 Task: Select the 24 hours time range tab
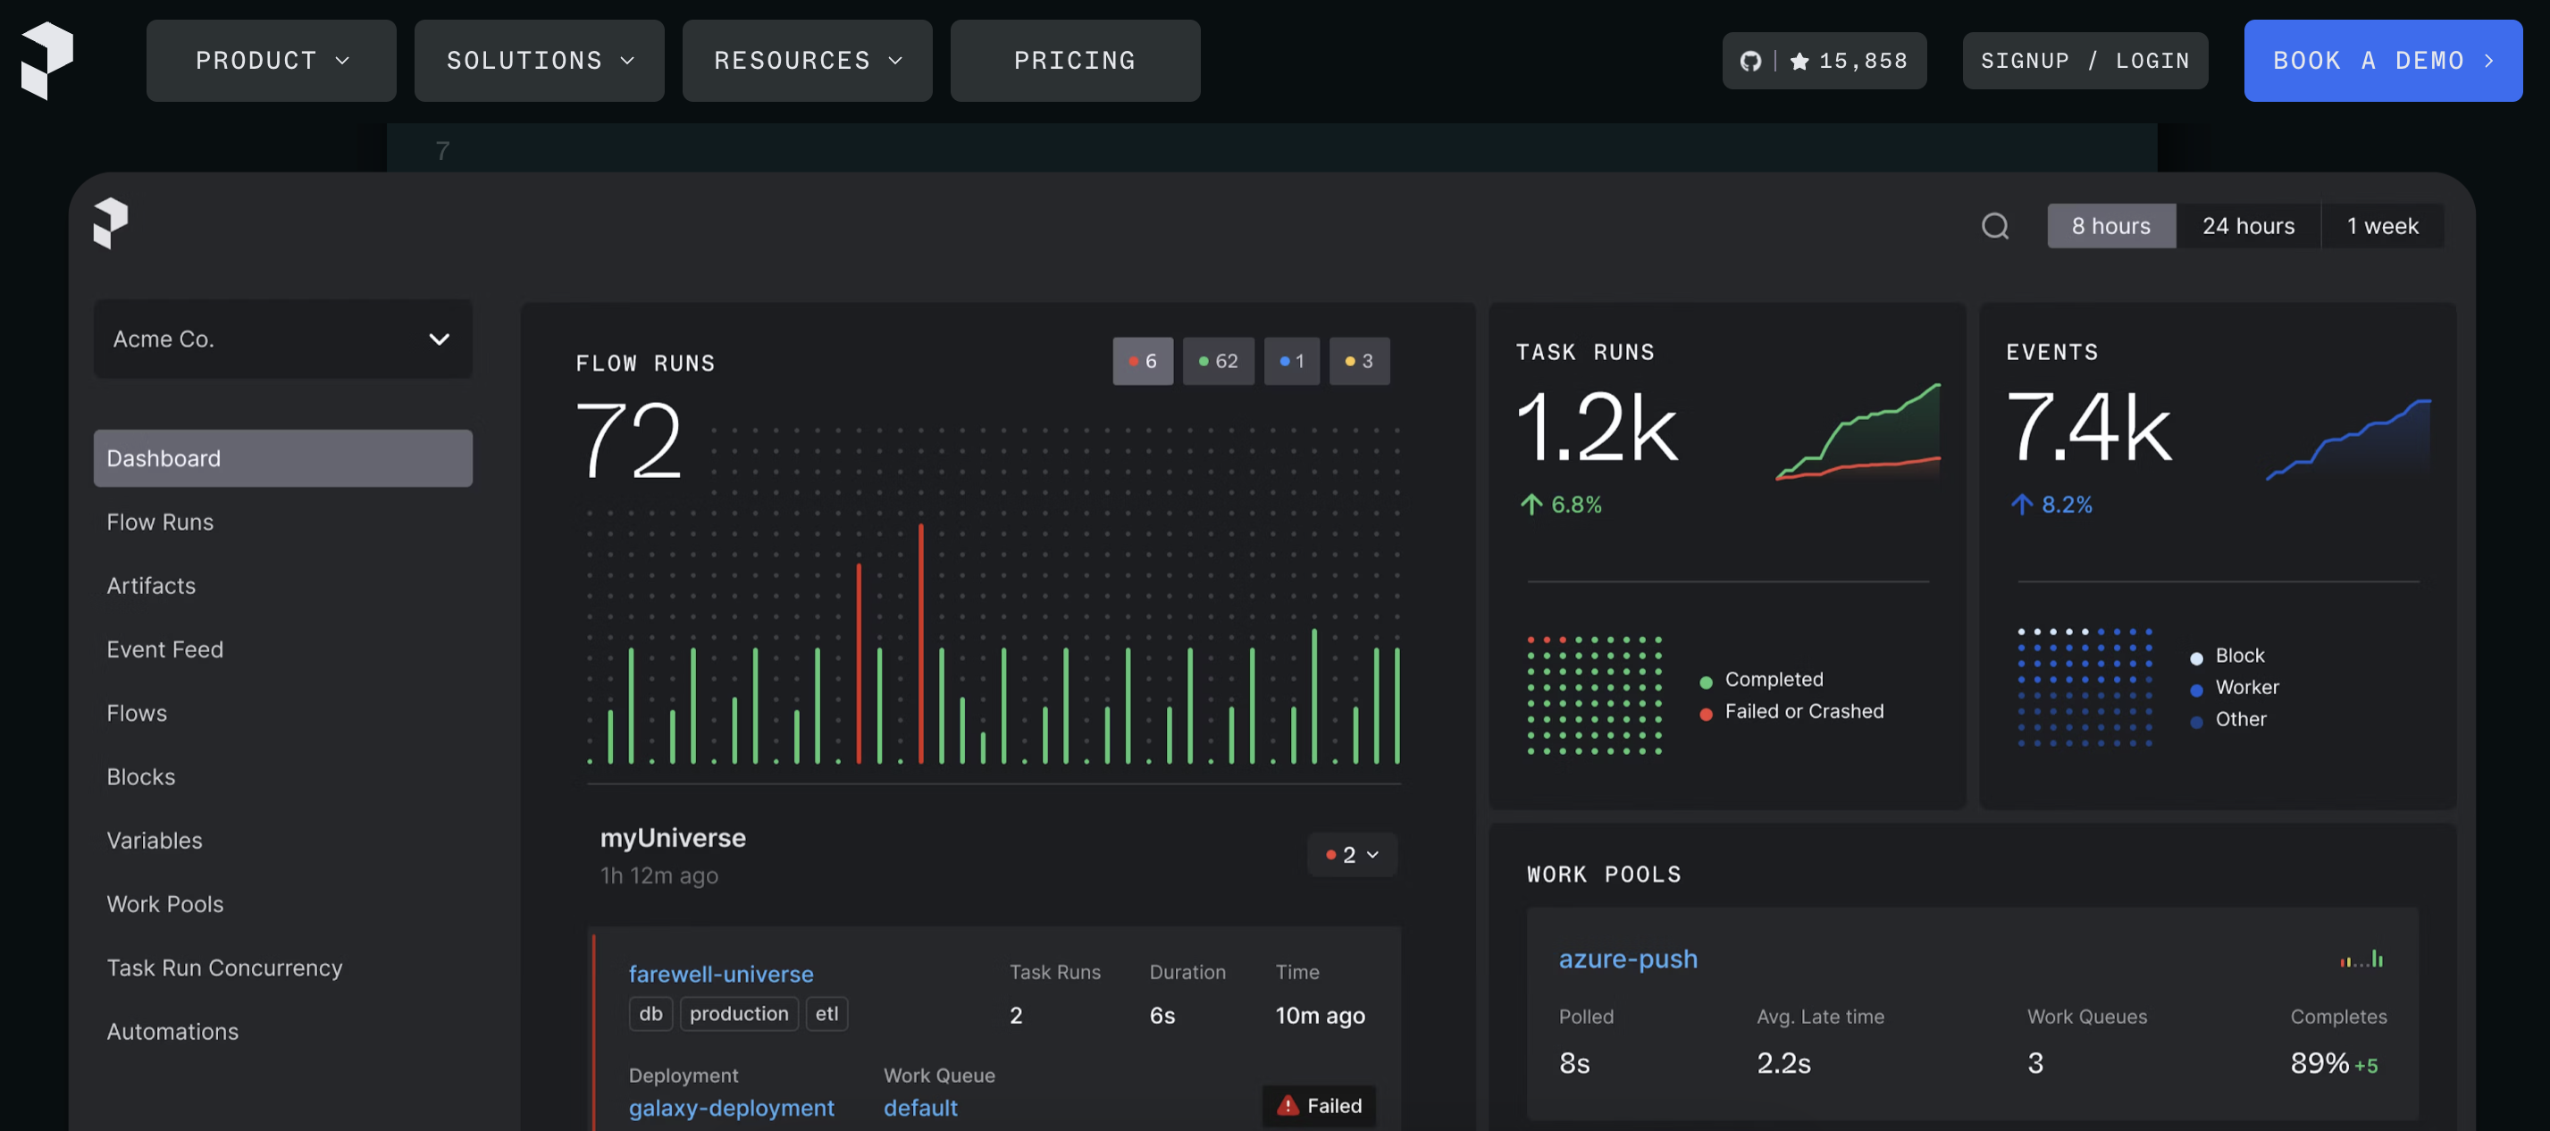coord(2247,227)
